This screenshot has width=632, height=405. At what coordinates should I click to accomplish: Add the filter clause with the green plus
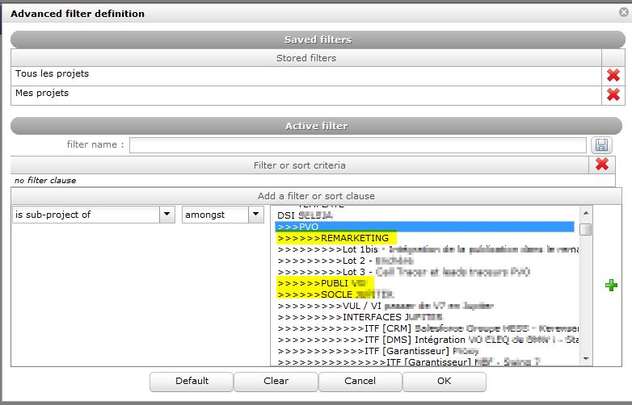click(x=610, y=285)
